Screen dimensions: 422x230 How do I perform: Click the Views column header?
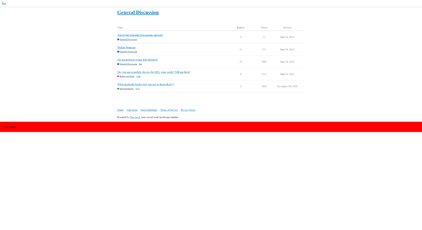(264, 28)
